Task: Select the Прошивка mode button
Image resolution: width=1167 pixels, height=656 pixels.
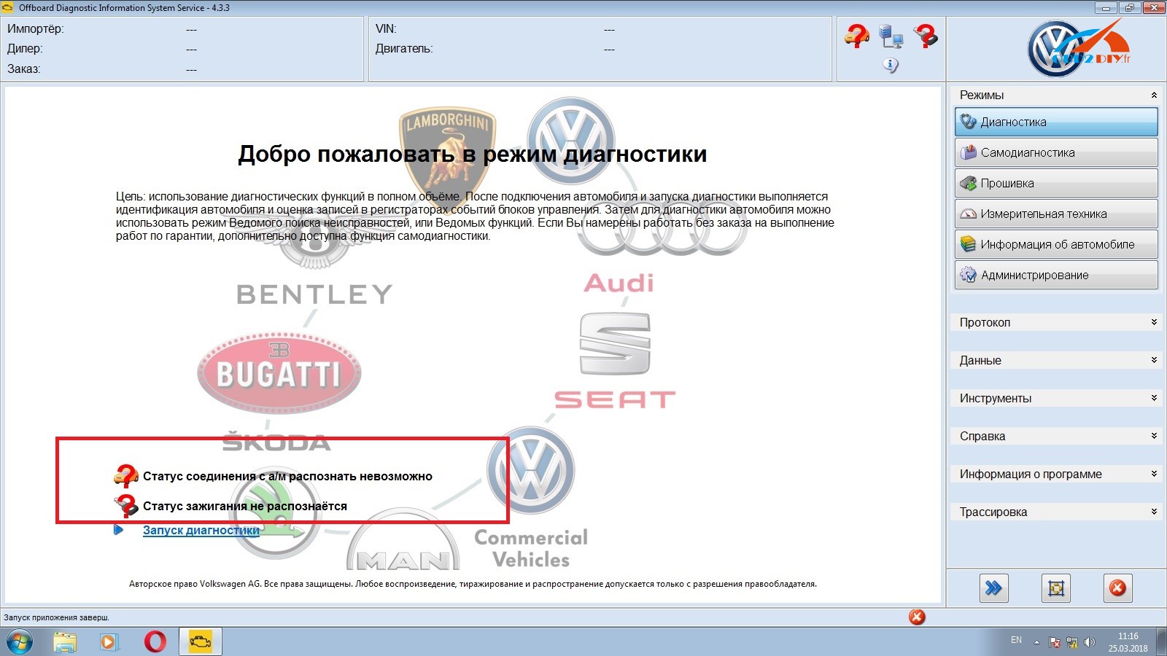Action: [1055, 183]
